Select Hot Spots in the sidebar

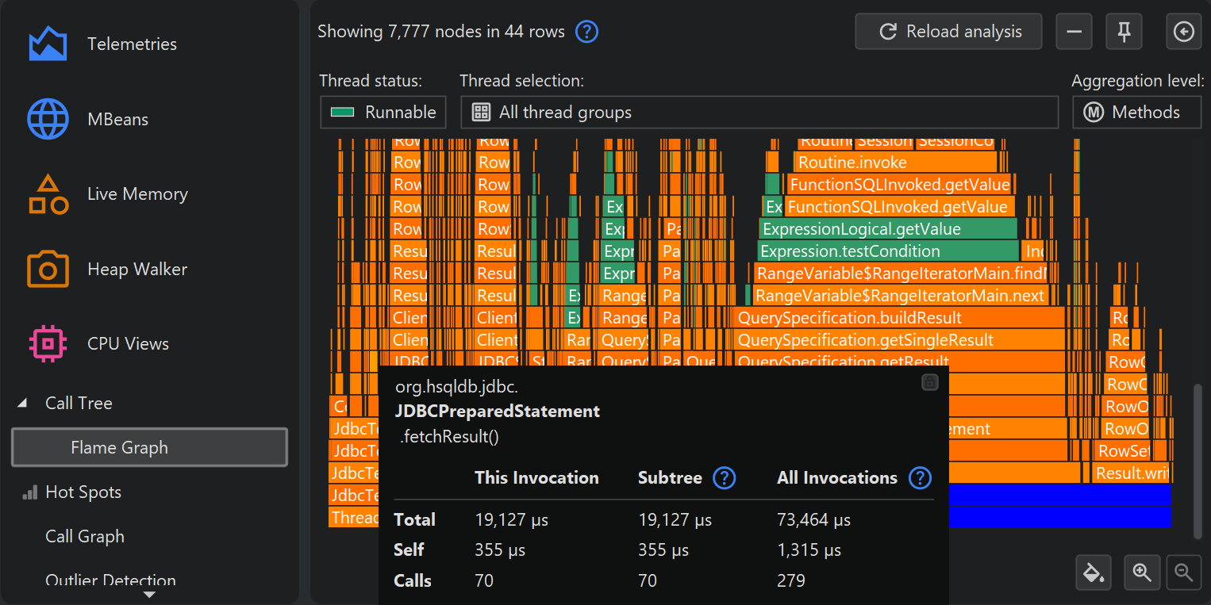(83, 492)
